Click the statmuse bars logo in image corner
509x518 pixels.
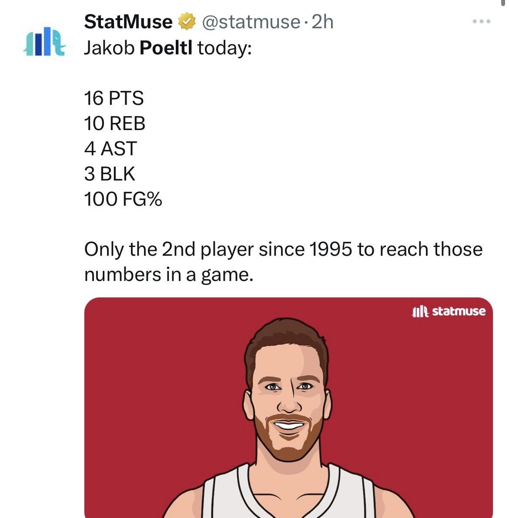[x=420, y=311]
